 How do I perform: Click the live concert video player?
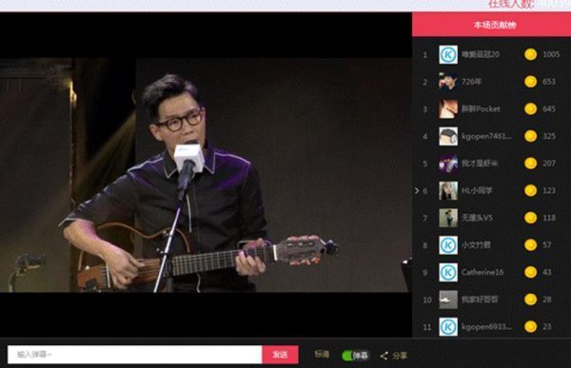coord(206,175)
